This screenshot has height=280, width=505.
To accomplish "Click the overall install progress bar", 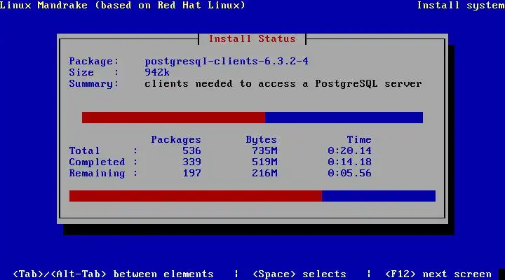I will pyautogui.click(x=252, y=196).
